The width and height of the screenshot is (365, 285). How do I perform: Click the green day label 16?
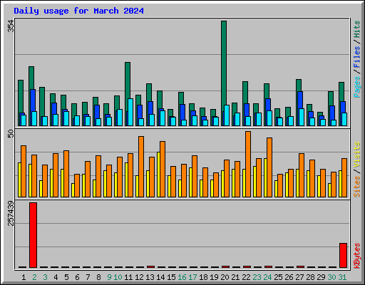click(x=182, y=277)
